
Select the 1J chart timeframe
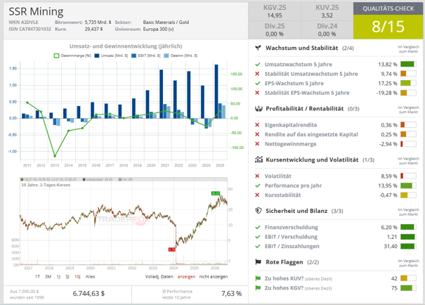click(58, 276)
